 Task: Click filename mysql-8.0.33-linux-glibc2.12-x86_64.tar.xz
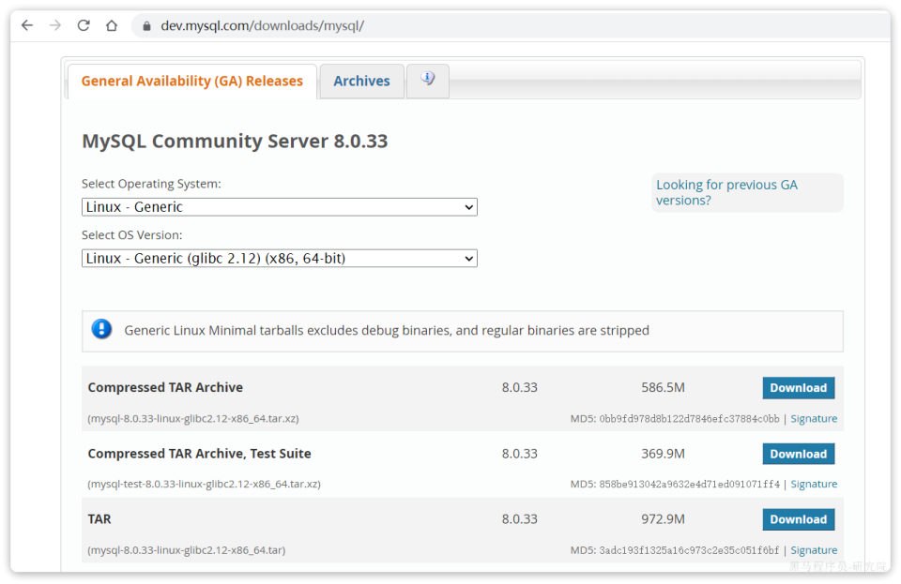click(193, 418)
